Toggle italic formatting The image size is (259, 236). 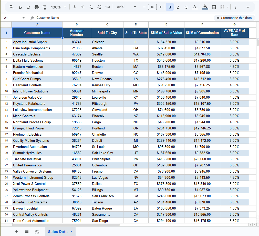point(178,7)
